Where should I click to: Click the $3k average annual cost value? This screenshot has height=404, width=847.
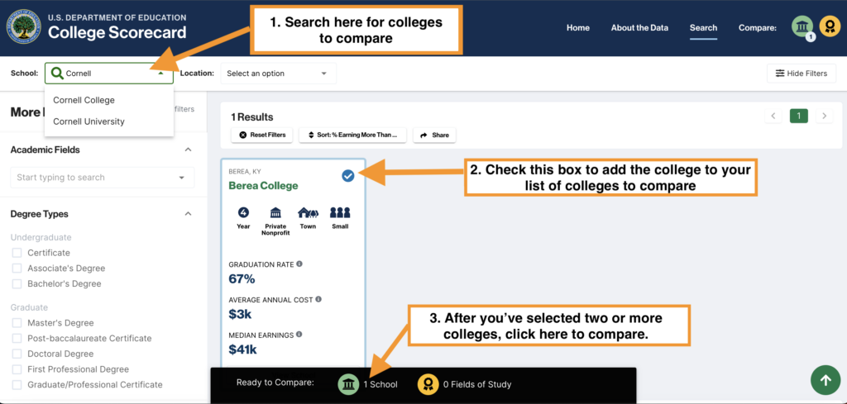click(x=241, y=314)
